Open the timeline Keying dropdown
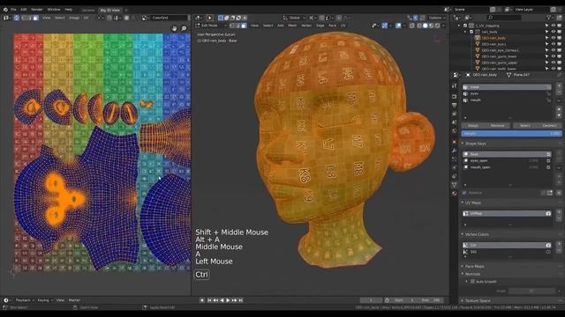Image resolution: width=565 pixels, height=317 pixels. coord(45,300)
